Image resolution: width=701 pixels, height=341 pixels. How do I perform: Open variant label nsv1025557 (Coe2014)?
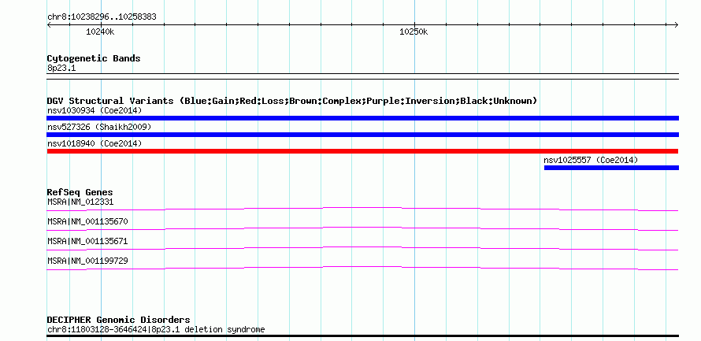[x=591, y=160]
